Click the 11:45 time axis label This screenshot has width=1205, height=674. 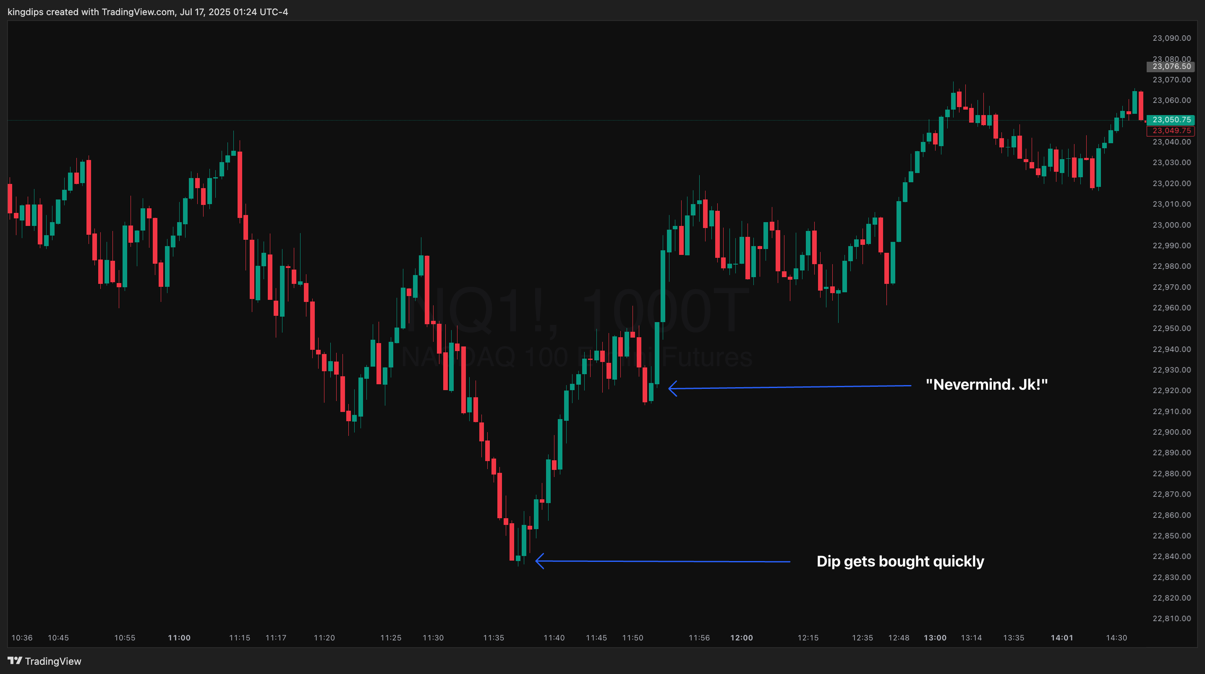(596, 637)
